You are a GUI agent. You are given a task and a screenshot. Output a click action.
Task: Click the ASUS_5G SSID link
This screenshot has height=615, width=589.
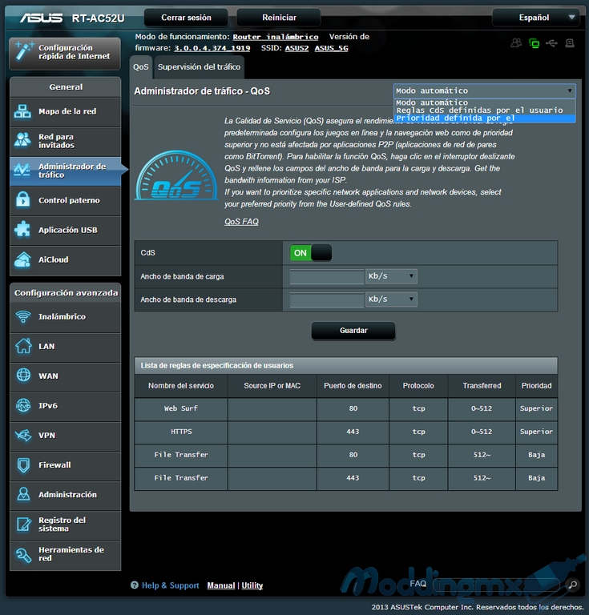coord(331,48)
